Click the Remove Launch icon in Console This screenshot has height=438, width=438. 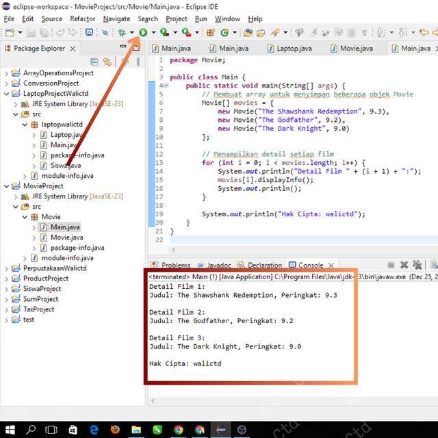tap(404, 265)
